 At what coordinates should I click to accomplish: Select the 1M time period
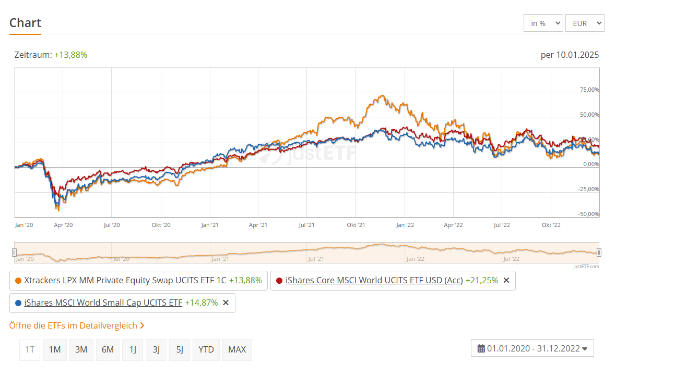point(55,349)
